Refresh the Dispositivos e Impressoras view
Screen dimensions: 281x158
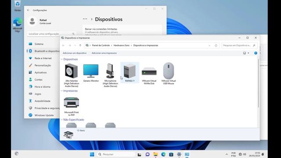click(x=216, y=46)
